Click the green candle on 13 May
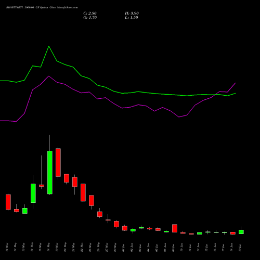The image size is (260, 260). pyautogui.click(x=25, y=211)
